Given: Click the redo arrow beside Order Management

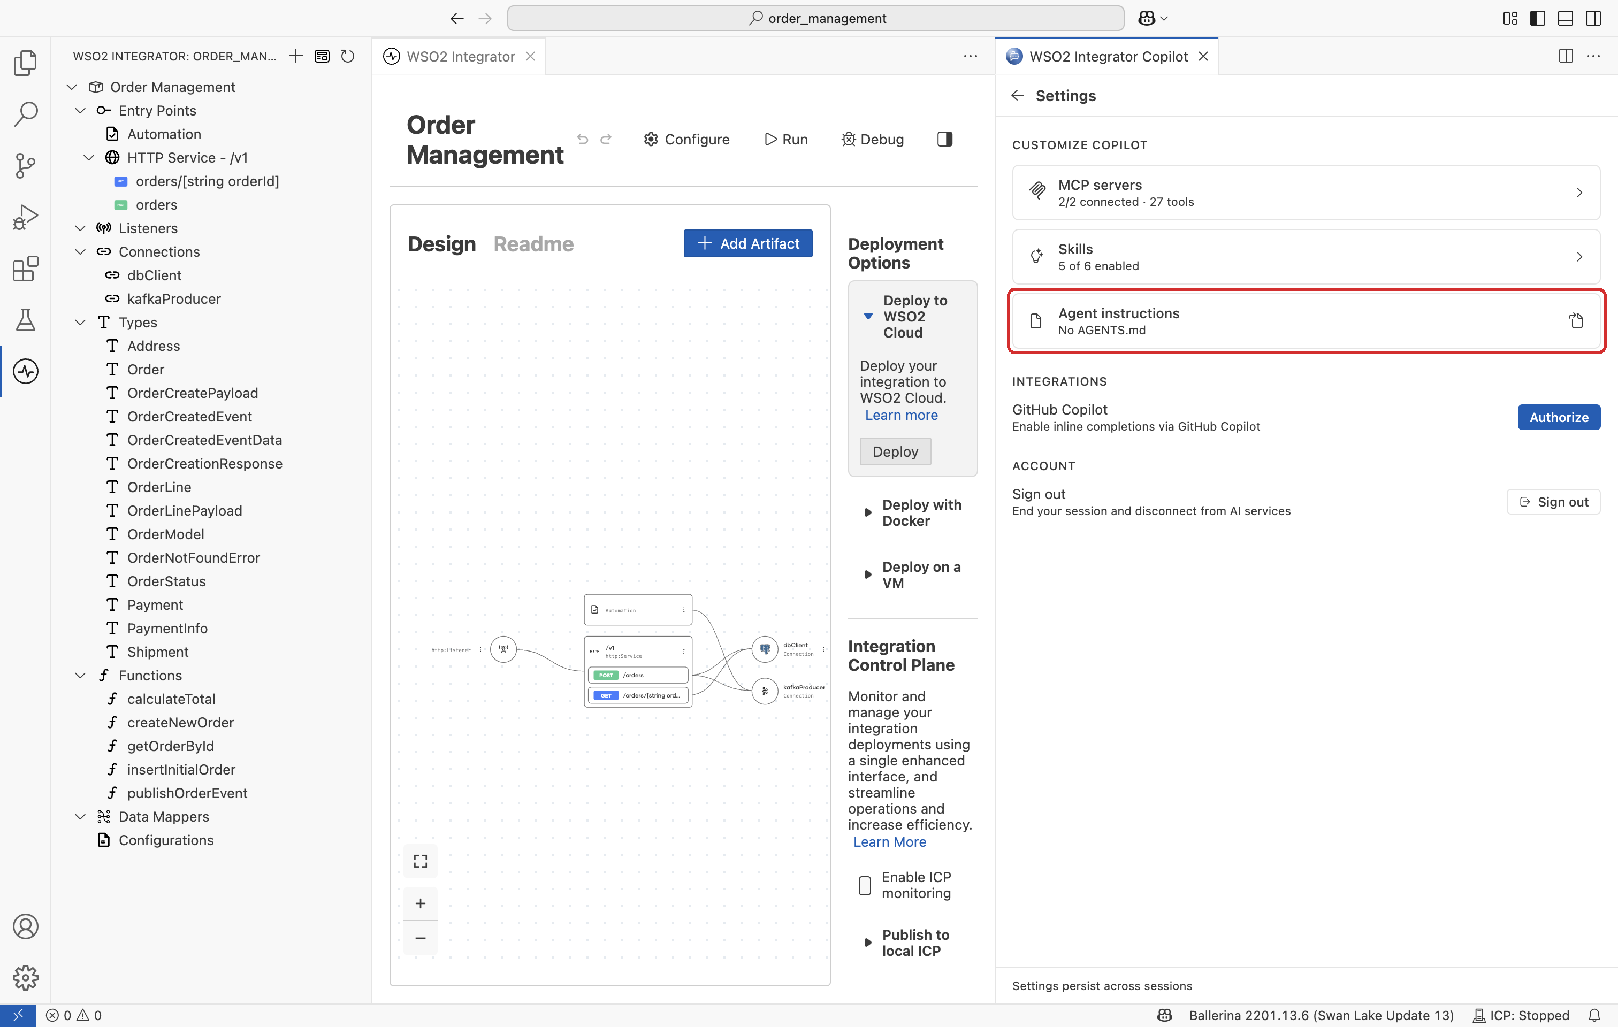Looking at the screenshot, I should click(606, 139).
